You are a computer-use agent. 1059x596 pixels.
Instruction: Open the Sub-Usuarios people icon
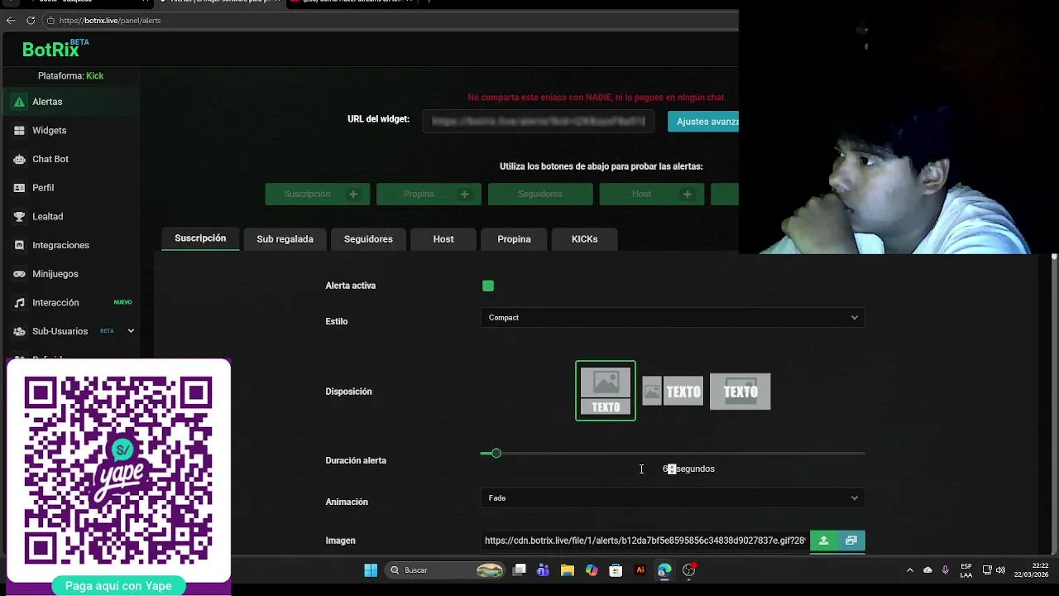pos(19,331)
